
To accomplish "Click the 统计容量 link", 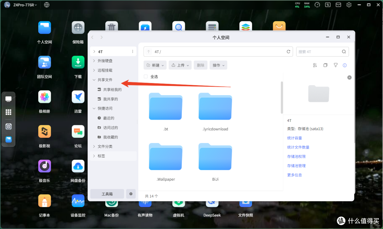I will pyautogui.click(x=295, y=138).
